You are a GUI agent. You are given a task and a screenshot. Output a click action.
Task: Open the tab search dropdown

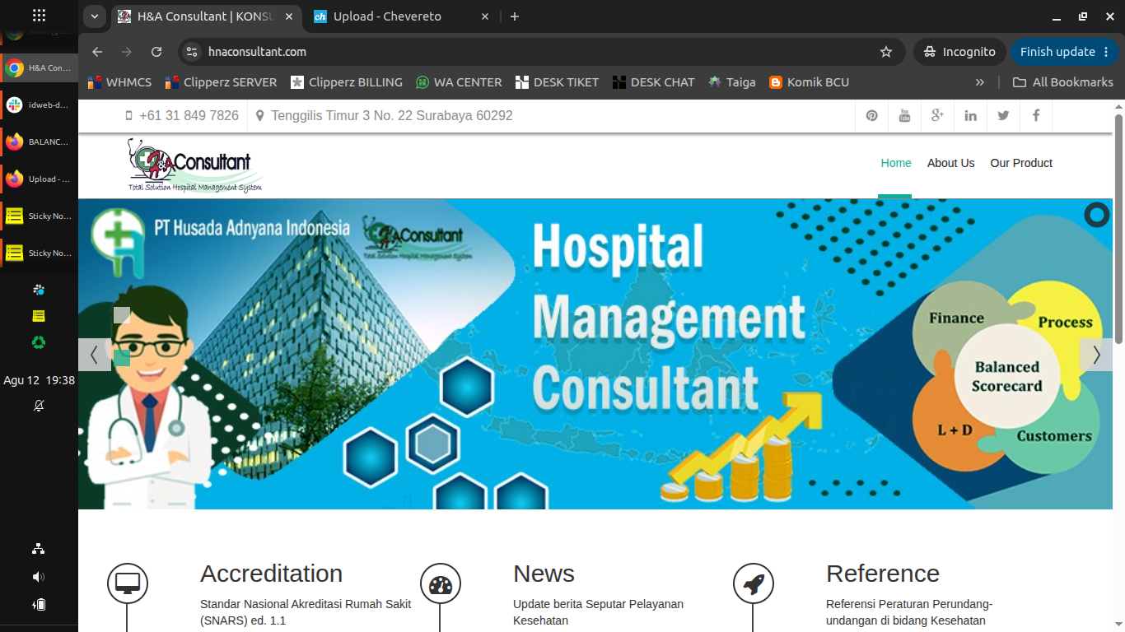coord(95,16)
